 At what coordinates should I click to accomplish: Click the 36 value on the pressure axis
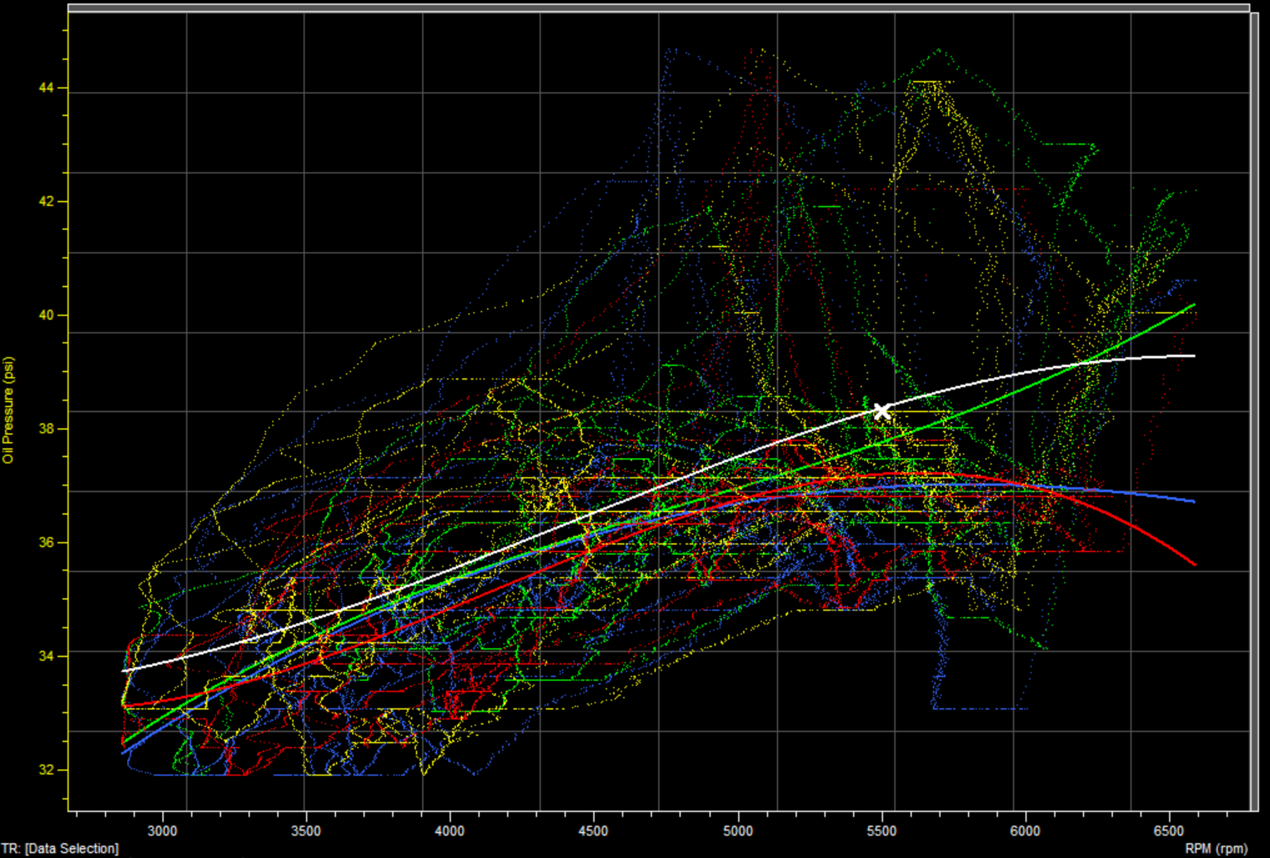click(46, 542)
